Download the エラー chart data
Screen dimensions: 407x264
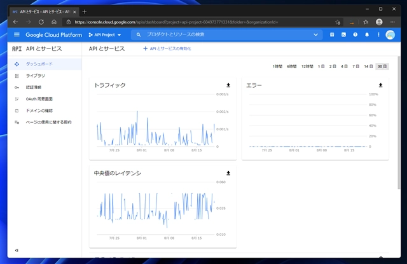380,85
